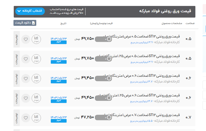Screen dimensions: 206x131
Task: Toggle the switch on the 0.6 thickness, 1 meter row
Action: [x=103, y=78]
